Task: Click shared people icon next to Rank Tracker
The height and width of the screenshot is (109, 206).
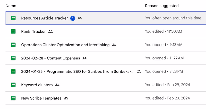Action: pos(50,31)
